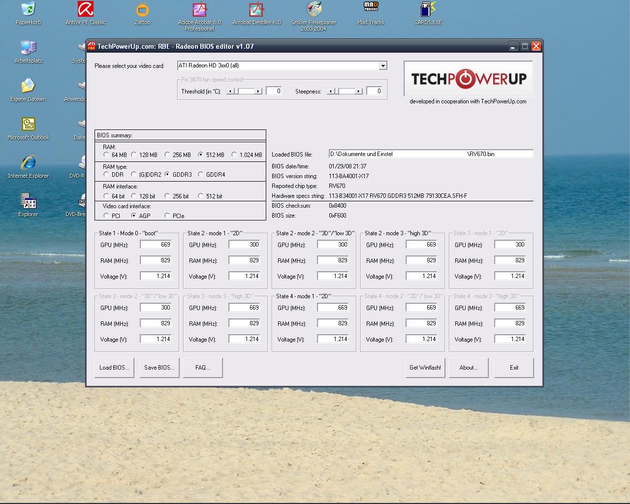Click developed in cooperation with TechPowerUp.com text
The height and width of the screenshot is (504, 630).
pyautogui.click(x=468, y=101)
